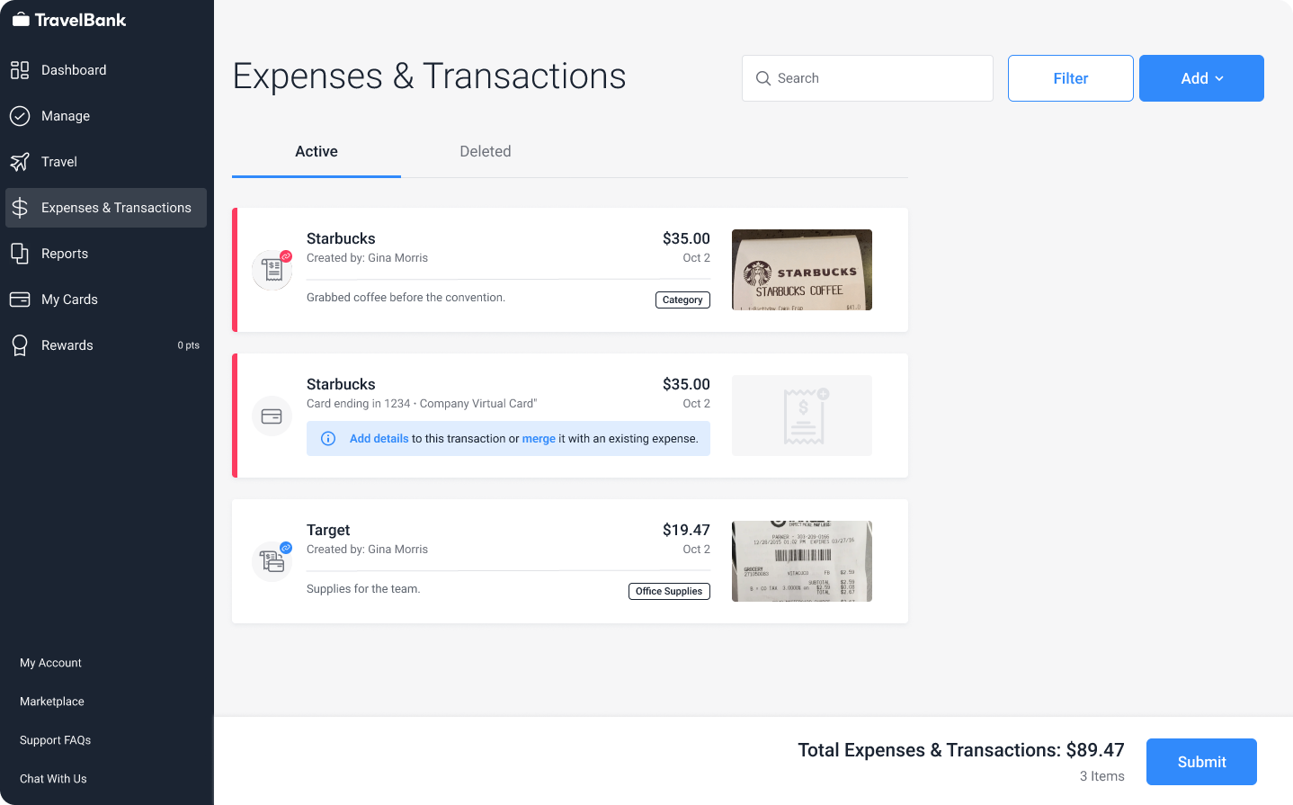
Task: Expand the Add dropdown button
Action: point(1201,78)
